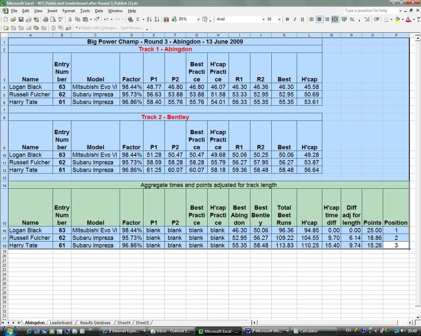
Task: Insert a hyperlink with the globe icon
Action: 130,19
